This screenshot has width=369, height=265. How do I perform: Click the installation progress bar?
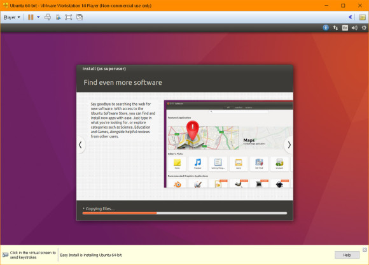(184, 213)
